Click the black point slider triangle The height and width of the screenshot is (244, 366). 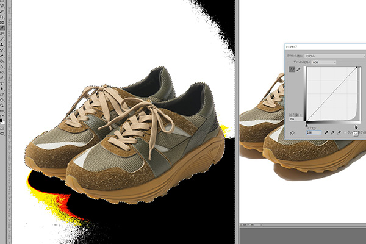pyautogui.click(x=306, y=126)
